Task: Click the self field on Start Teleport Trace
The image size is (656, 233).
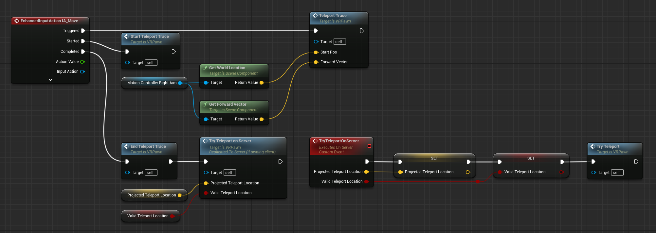Action: pos(151,63)
